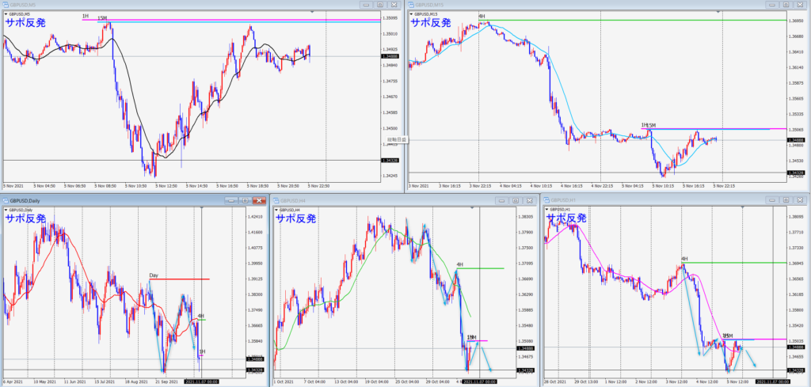Open the GBPUSD,Daily symbol dropdown triangle inside chart

click(6, 211)
